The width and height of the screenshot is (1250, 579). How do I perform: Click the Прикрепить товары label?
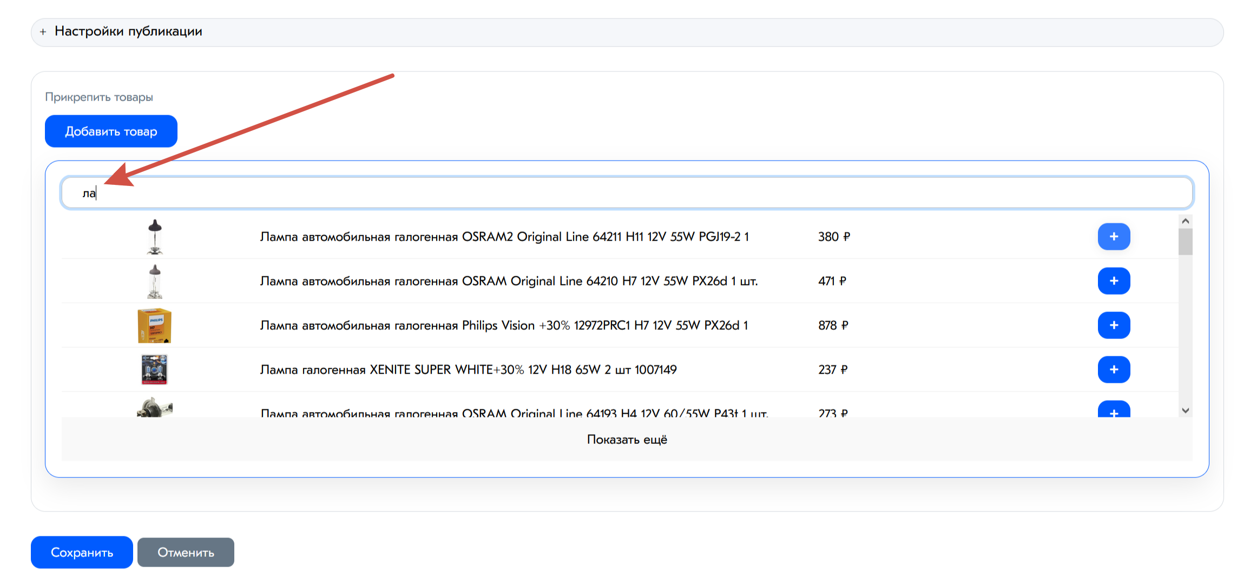coord(99,97)
